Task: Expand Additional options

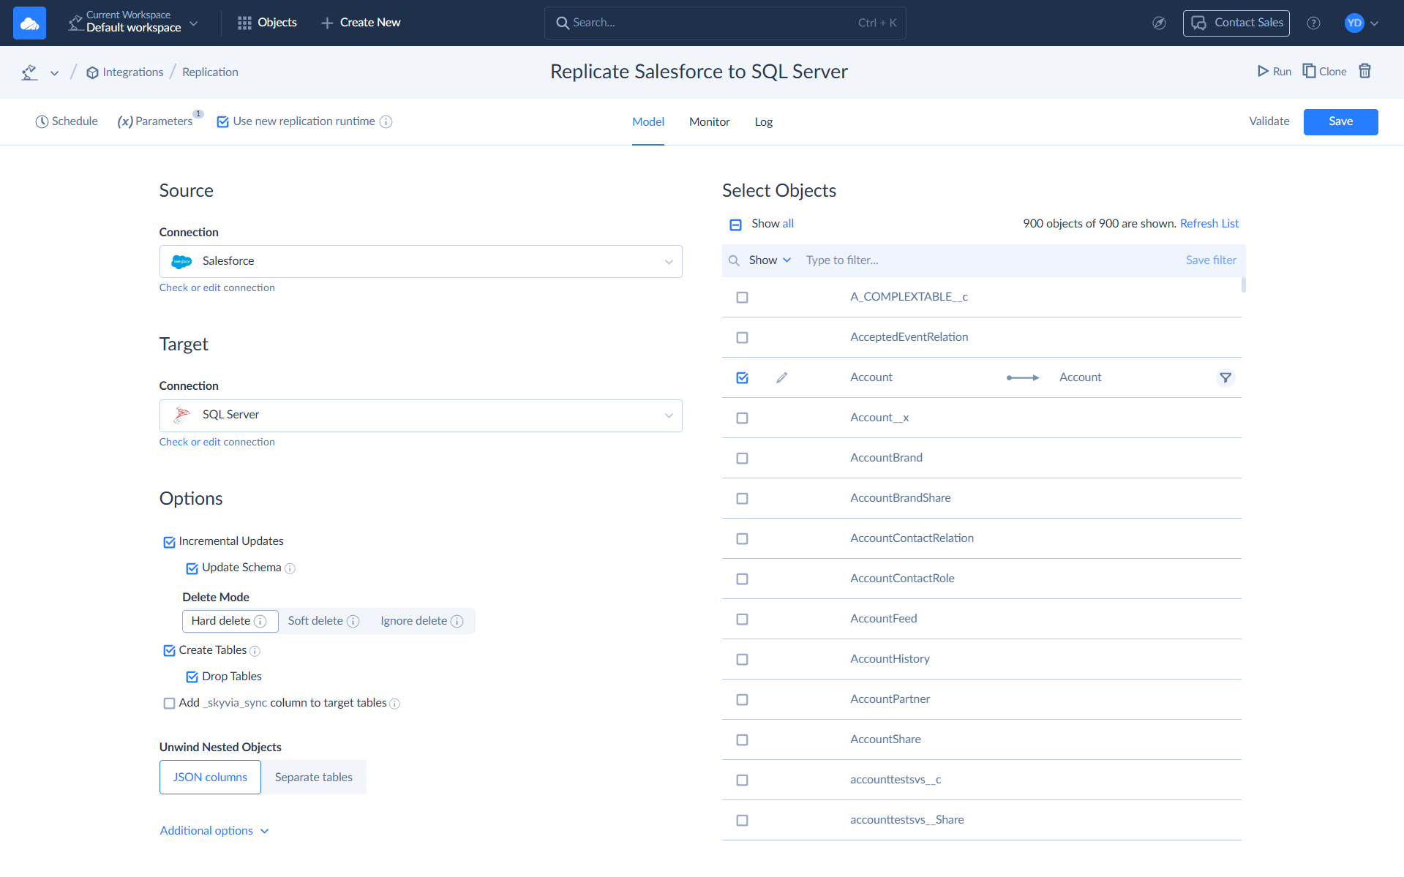Action: [214, 831]
